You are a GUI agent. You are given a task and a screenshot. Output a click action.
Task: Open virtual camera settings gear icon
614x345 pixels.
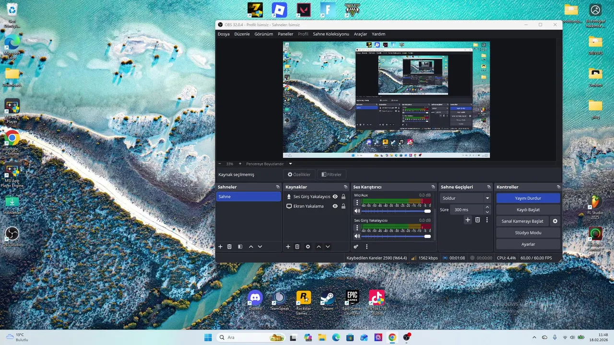pyautogui.click(x=555, y=221)
